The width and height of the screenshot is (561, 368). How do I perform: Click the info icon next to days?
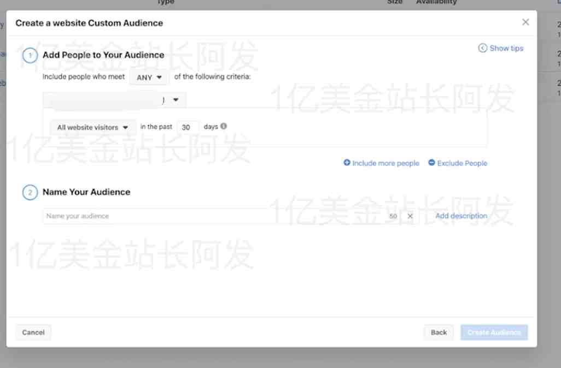pyautogui.click(x=224, y=126)
